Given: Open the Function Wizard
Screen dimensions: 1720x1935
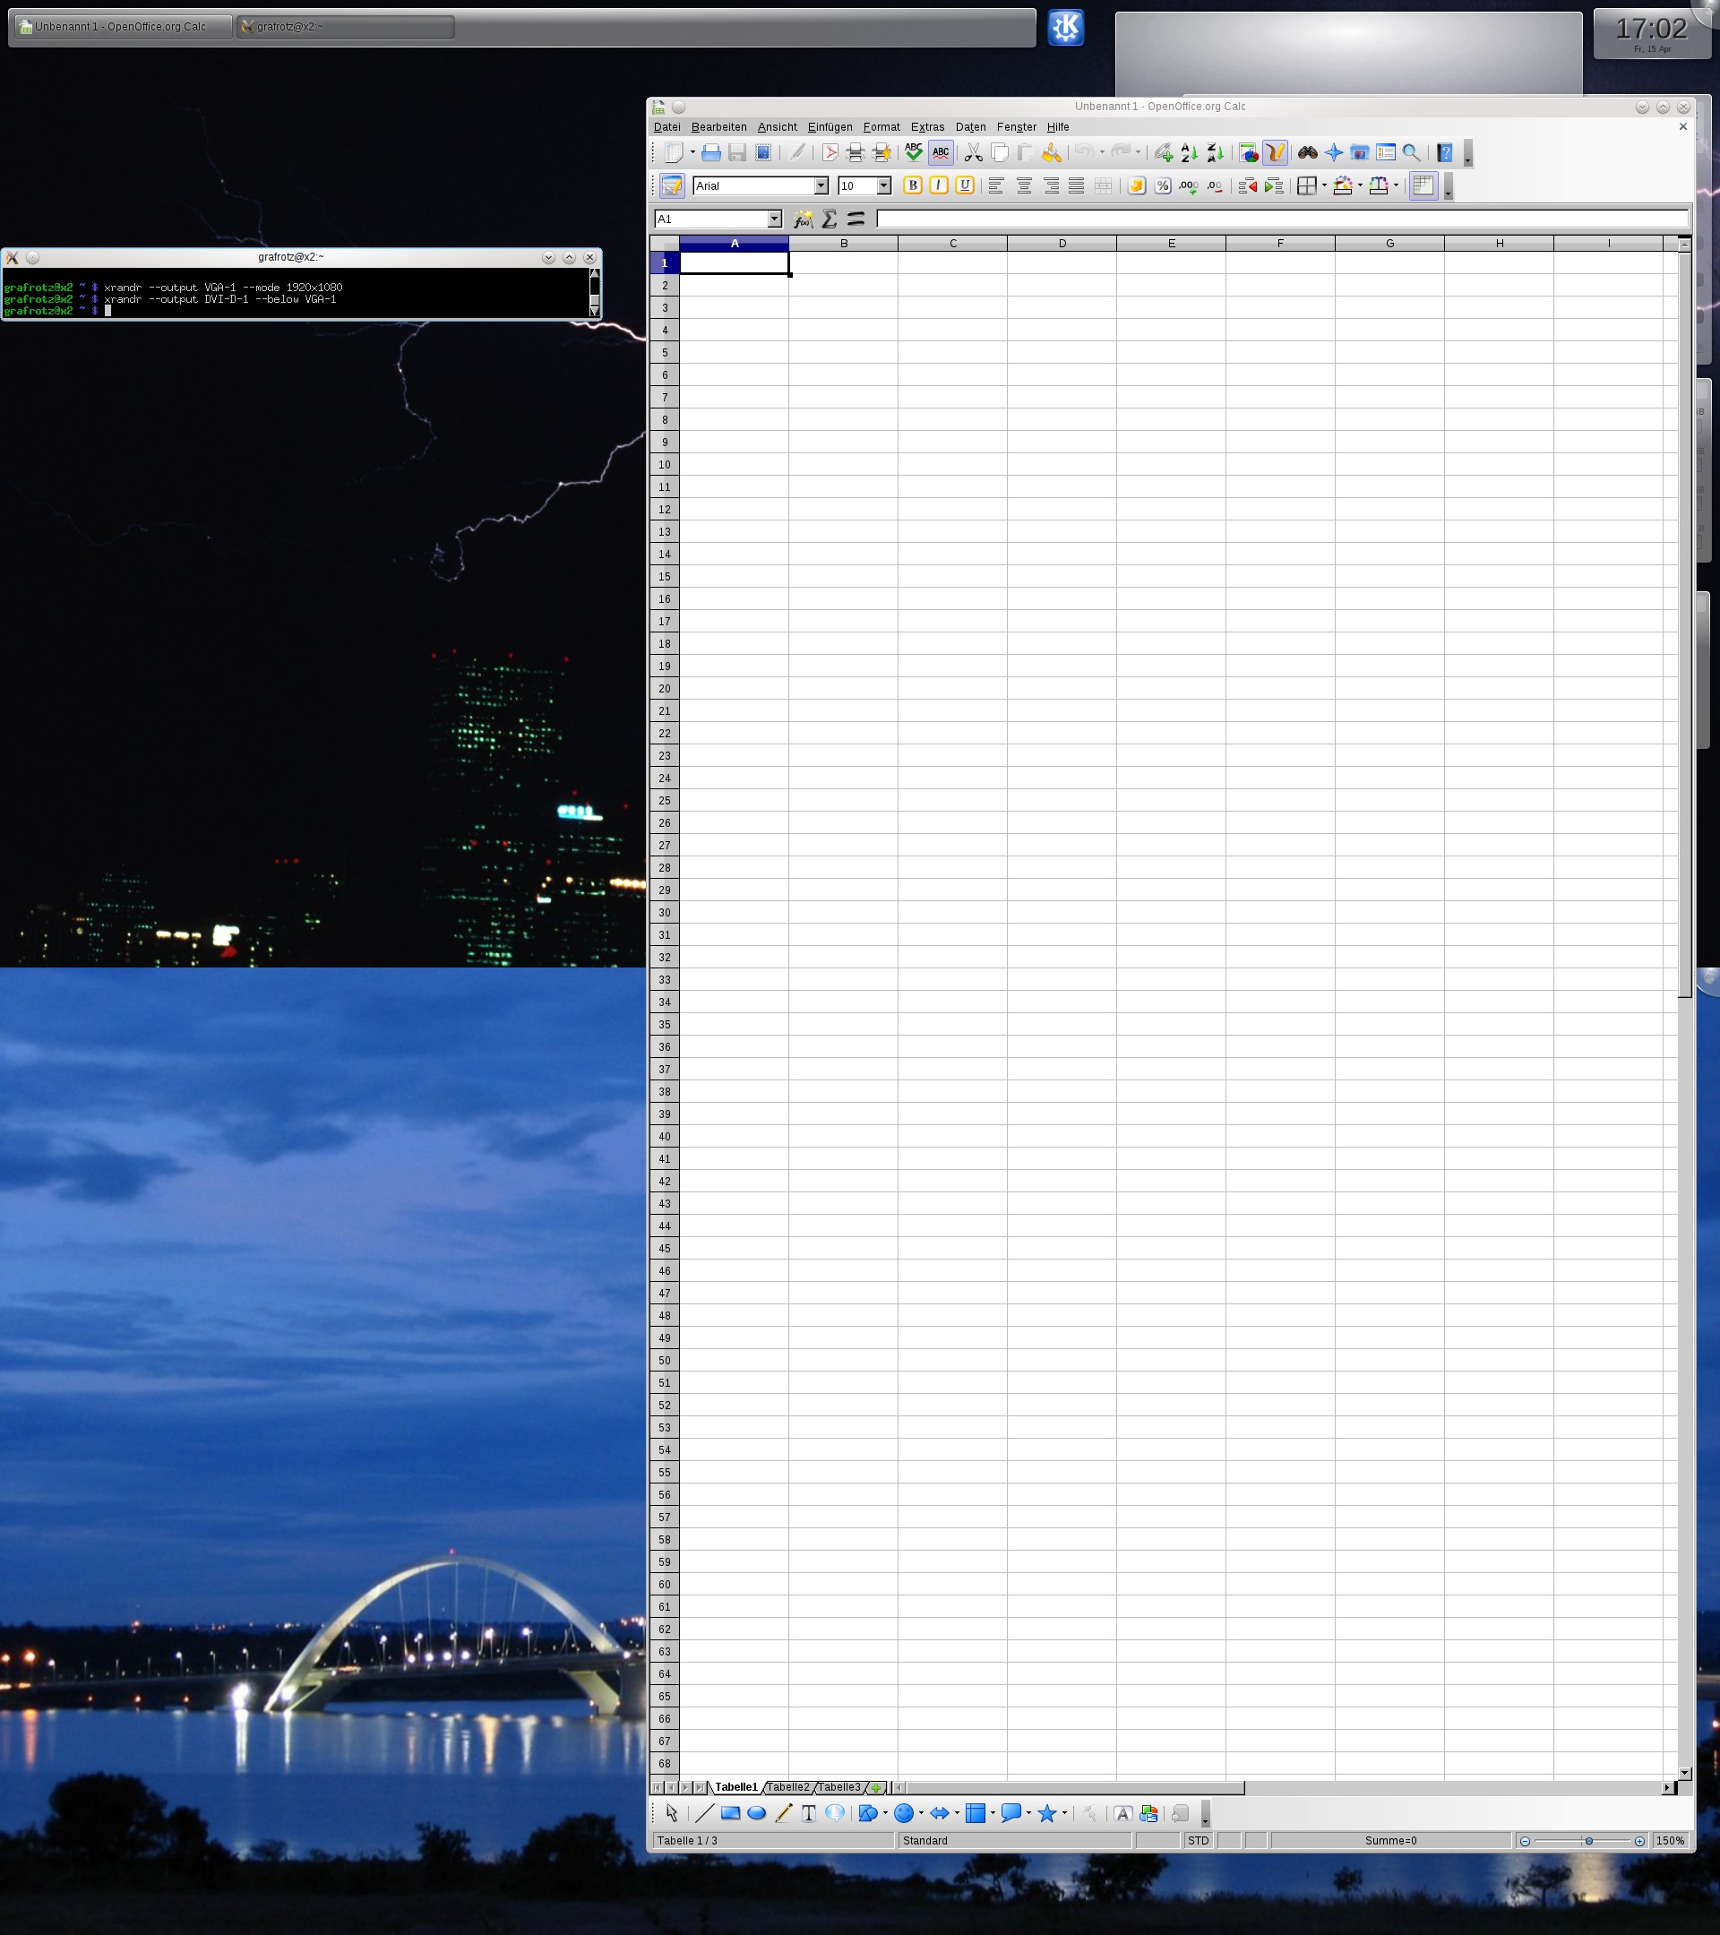Looking at the screenshot, I should [x=803, y=219].
